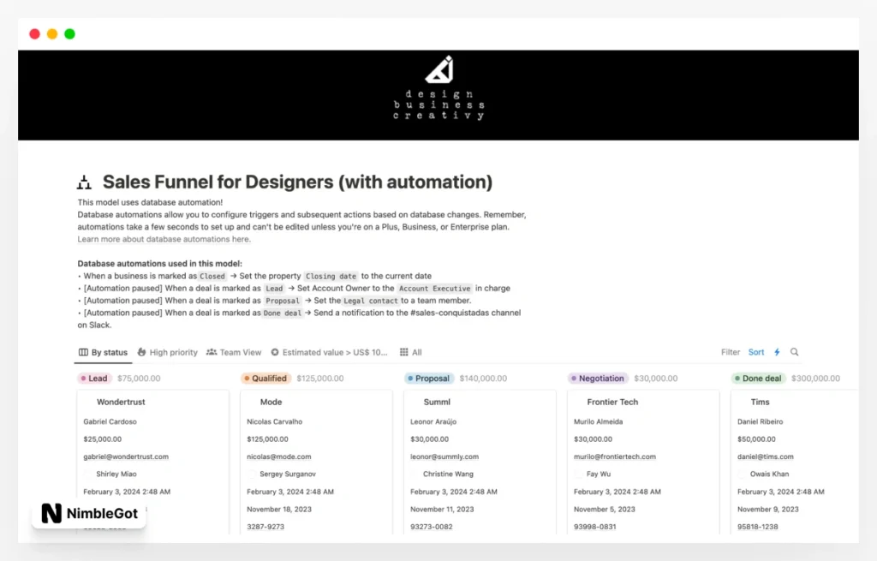This screenshot has width=877, height=561.
Task: Click the sales funnel hierarchy page icon
Action: click(x=84, y=182)
